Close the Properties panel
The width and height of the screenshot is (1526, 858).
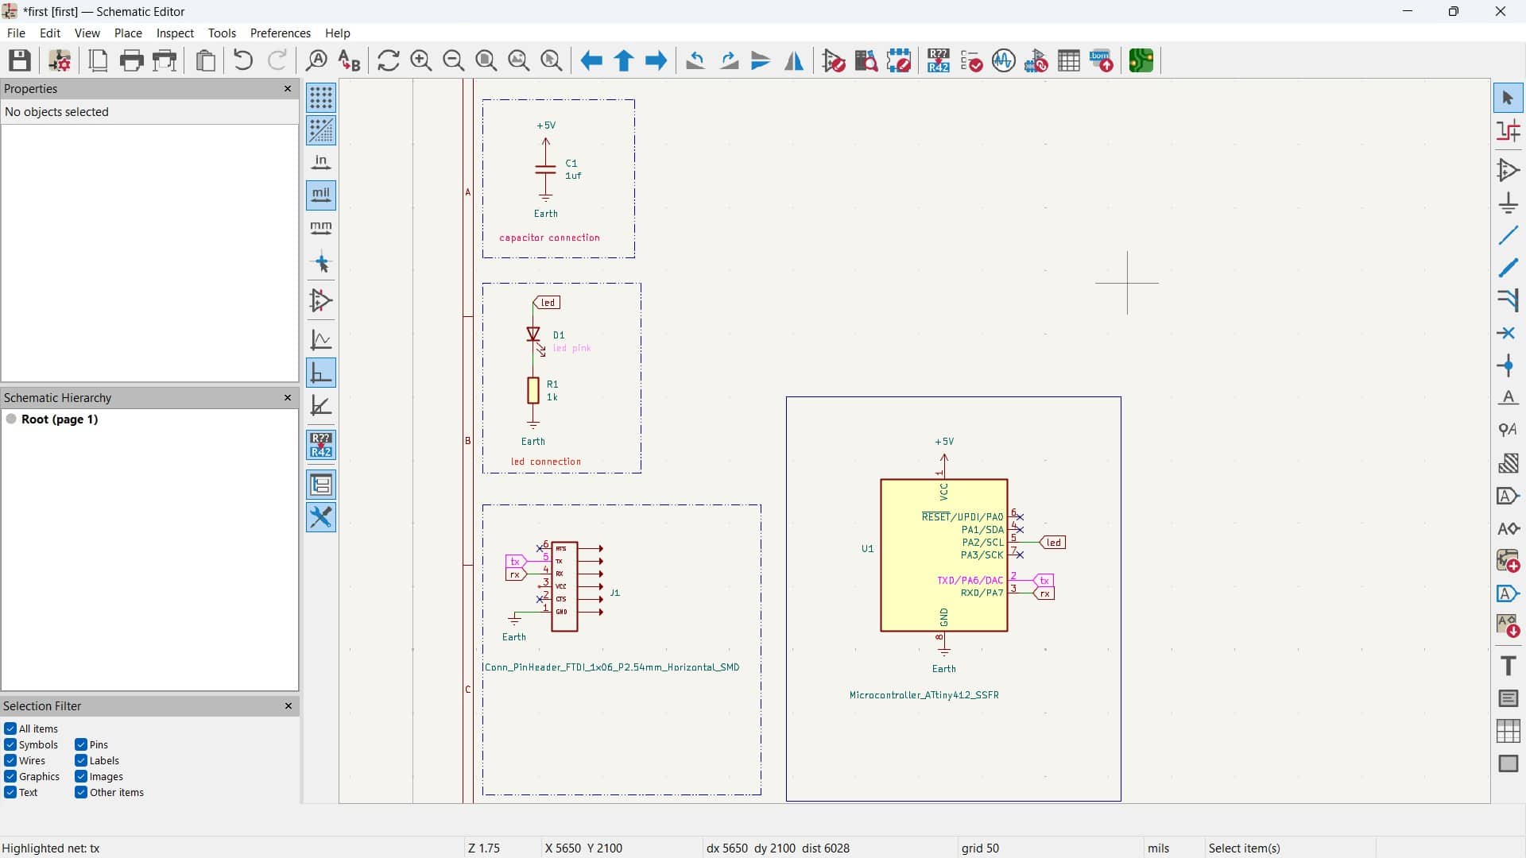[288, 89]
